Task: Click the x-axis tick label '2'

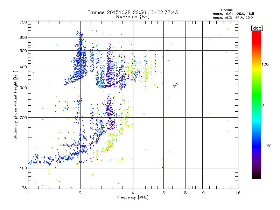Action: tap(80, 193)
